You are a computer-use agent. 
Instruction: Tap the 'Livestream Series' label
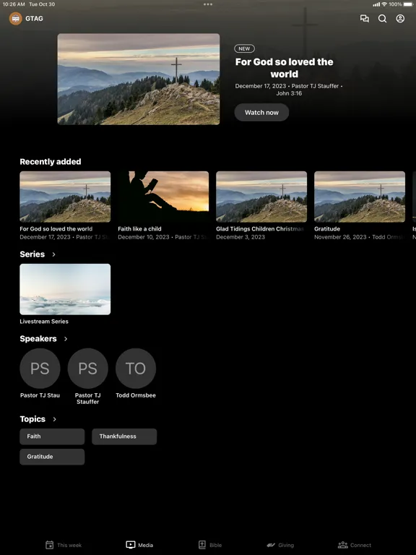44,322
